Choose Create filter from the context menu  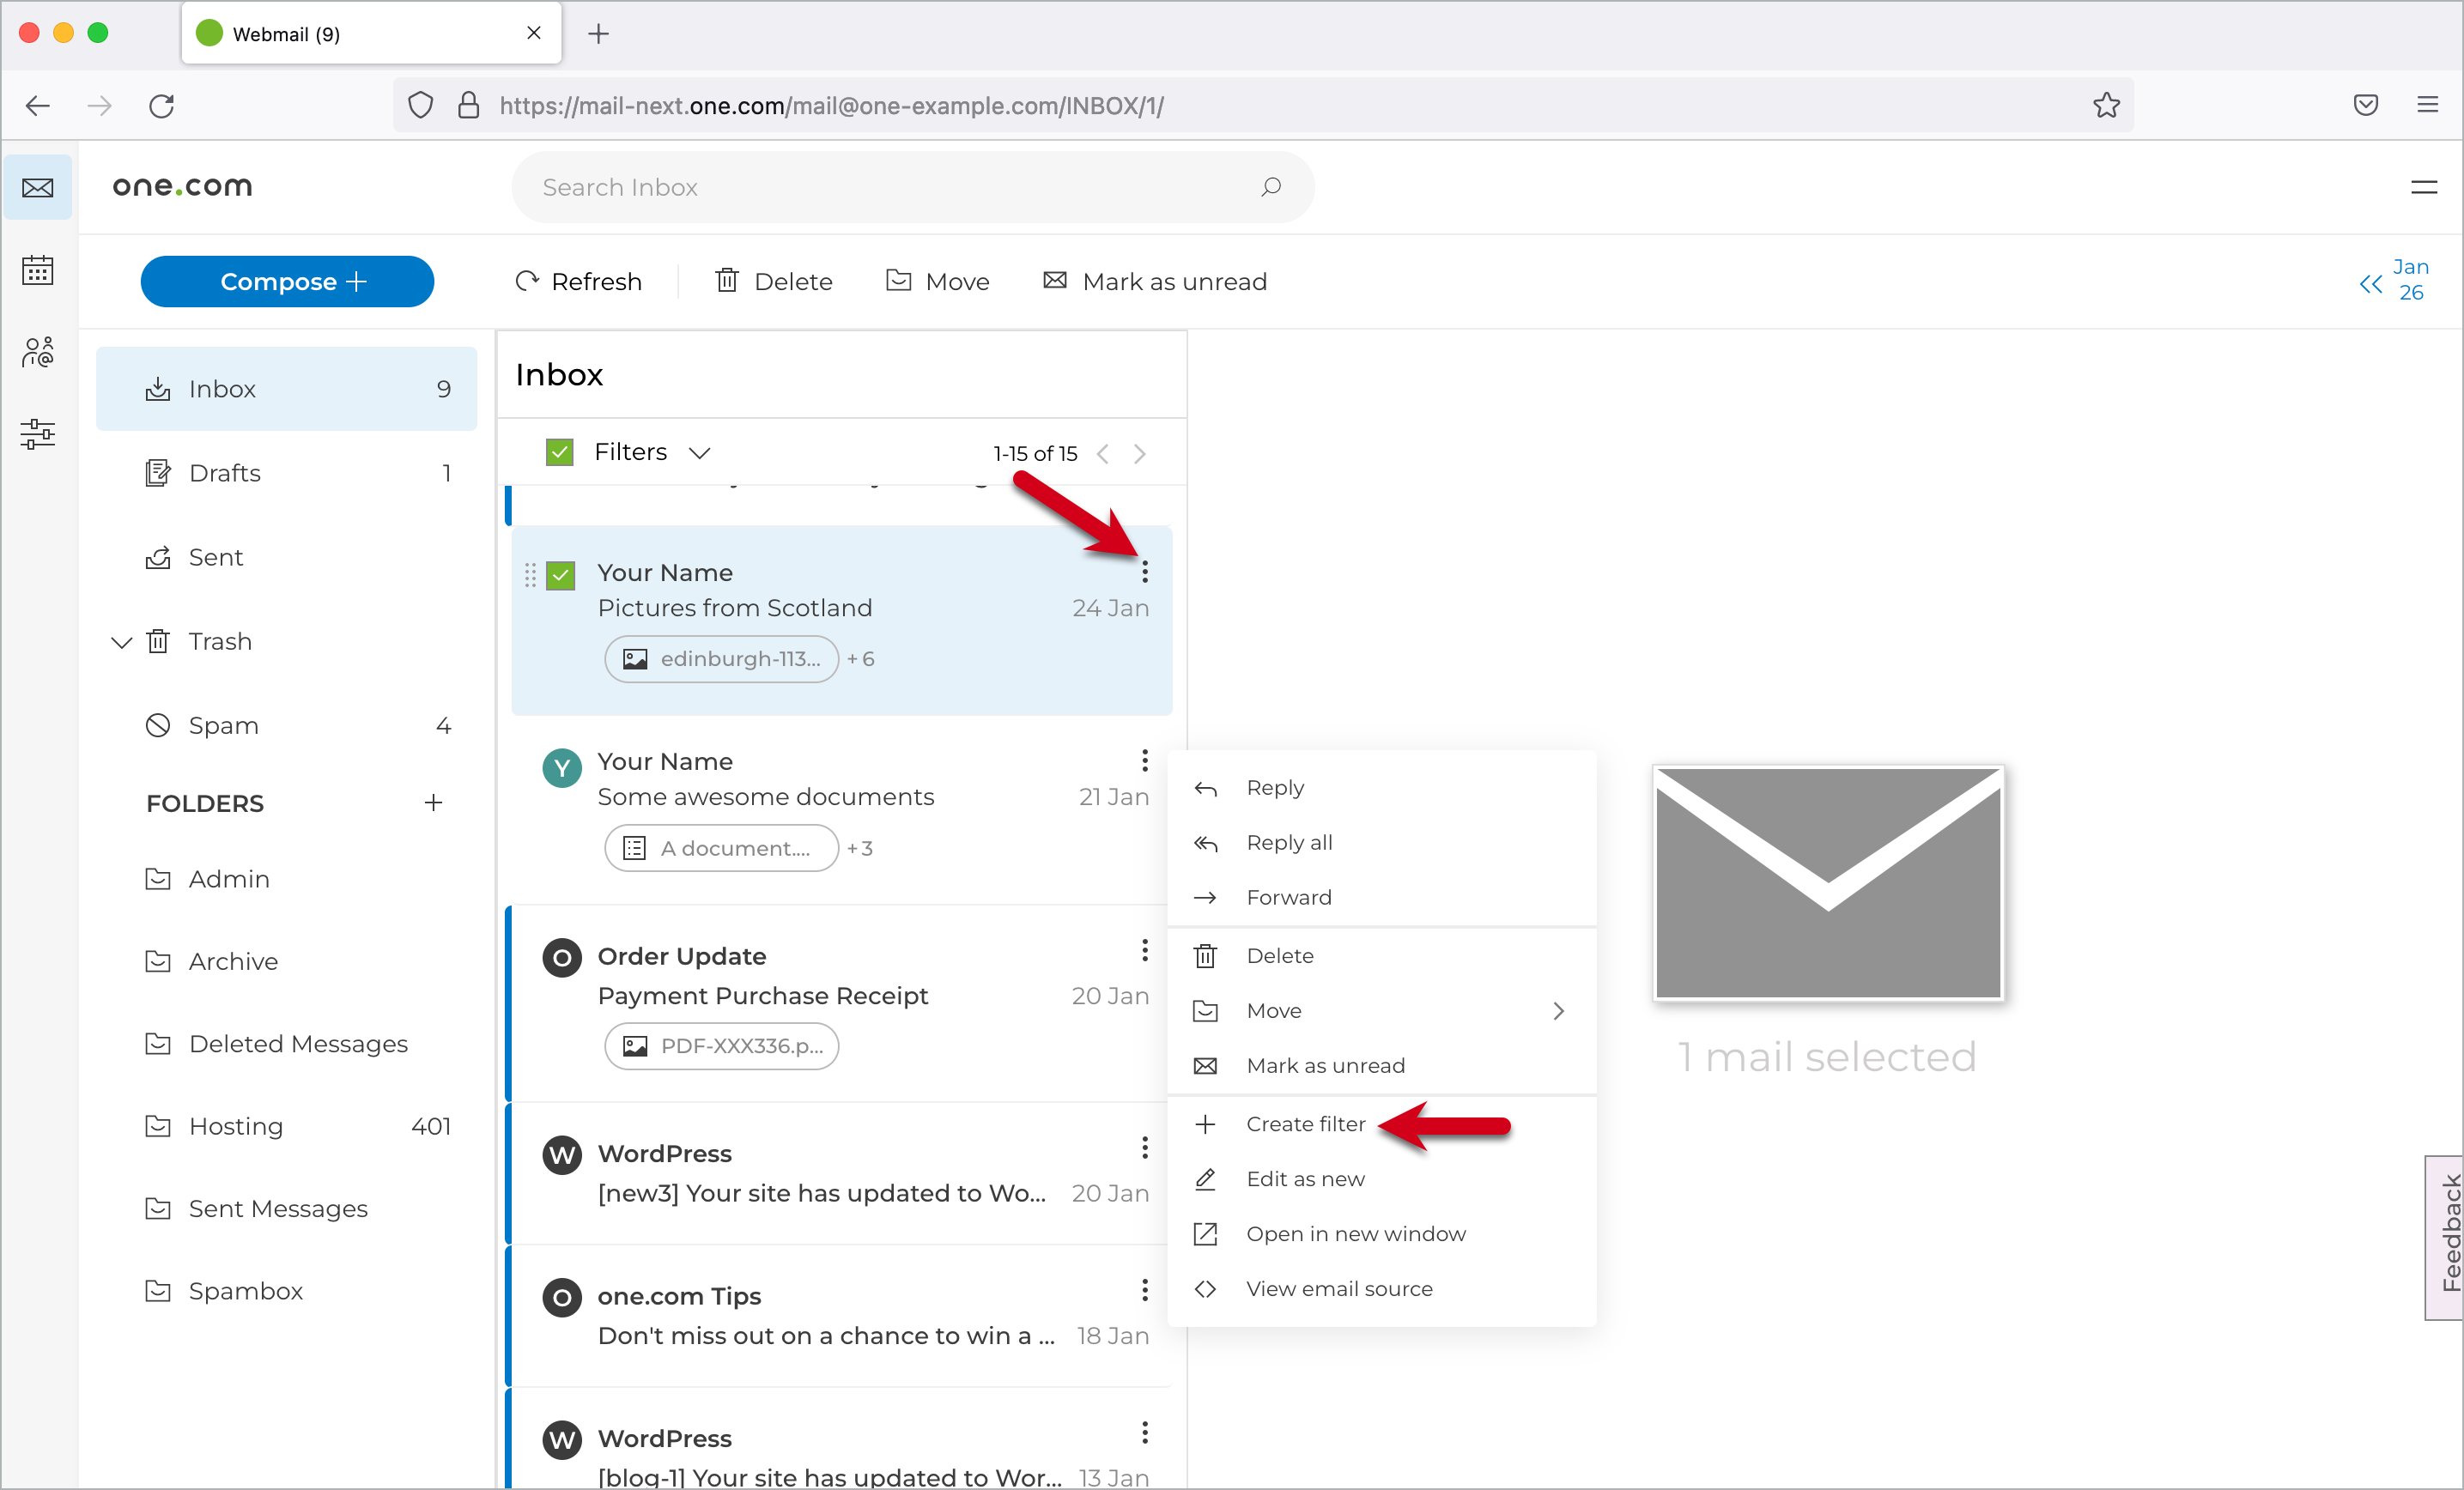coord(1305,1124)
